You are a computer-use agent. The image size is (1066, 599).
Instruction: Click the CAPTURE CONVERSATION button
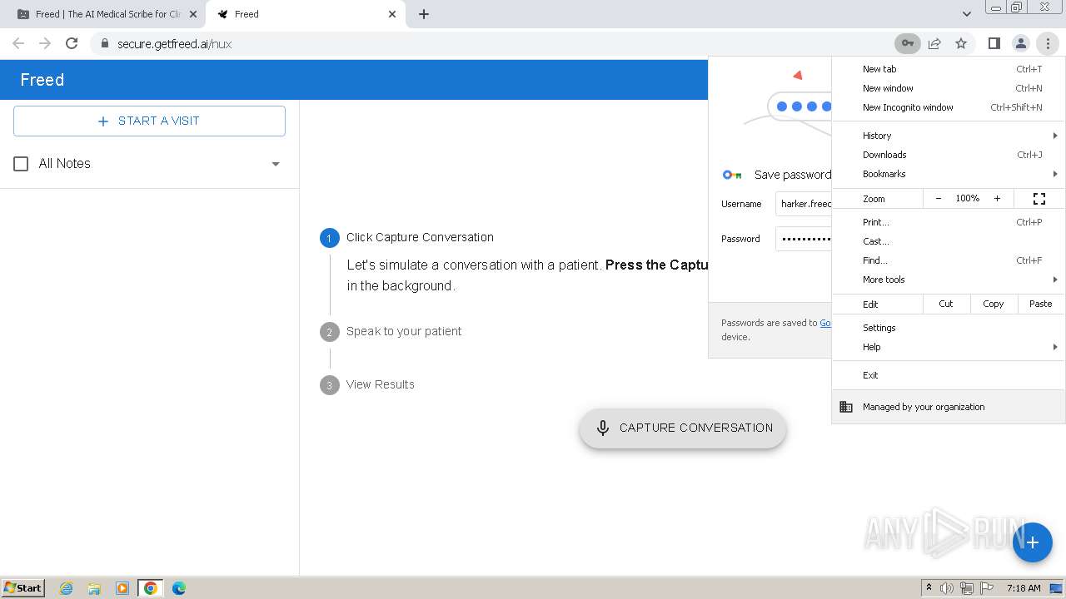click(x=683, y=428)
